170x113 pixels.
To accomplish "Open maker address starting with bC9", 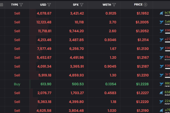I will pos(167,13).
